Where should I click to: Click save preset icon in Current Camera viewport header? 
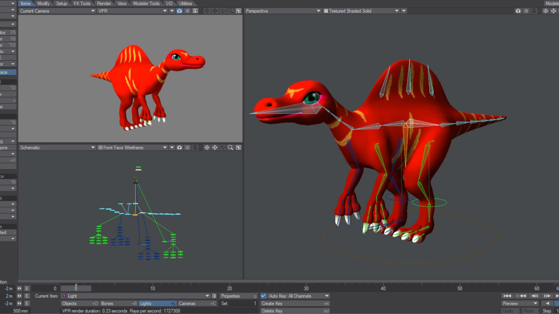pos(195,11)
